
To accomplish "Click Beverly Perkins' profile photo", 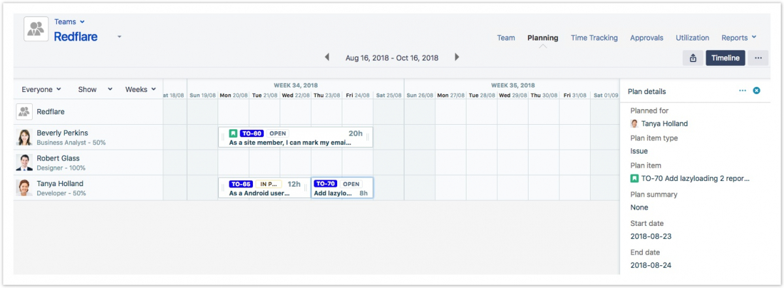I will pos(24,137).
